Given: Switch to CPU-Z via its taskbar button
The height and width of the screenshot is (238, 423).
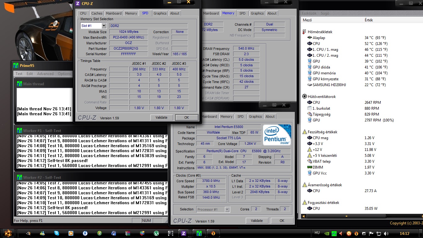Looking at the screenshot, I should (184, 233).
